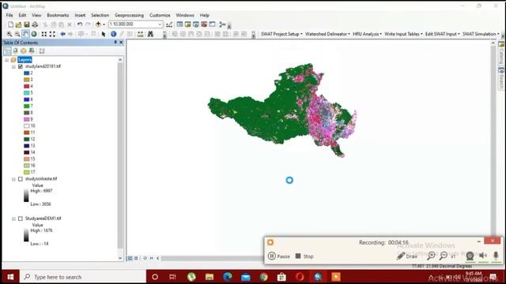Open the Windows menu
506x284 pixels.
185,15
